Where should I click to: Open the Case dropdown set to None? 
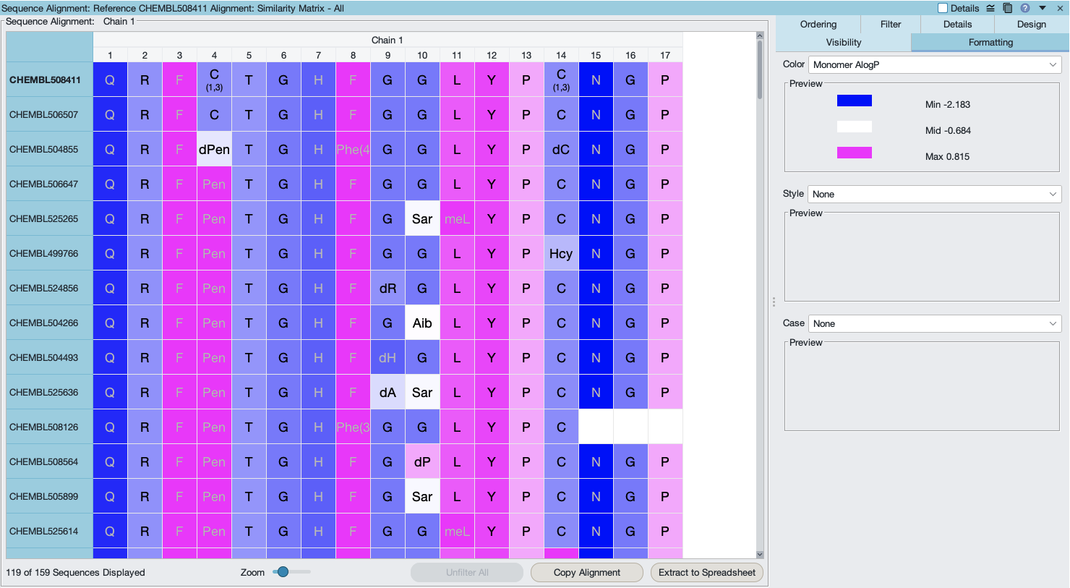[x=935, y=323]
